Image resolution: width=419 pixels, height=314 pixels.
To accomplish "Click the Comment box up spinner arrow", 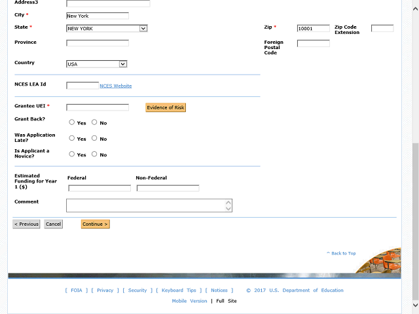I will (228, 202).
